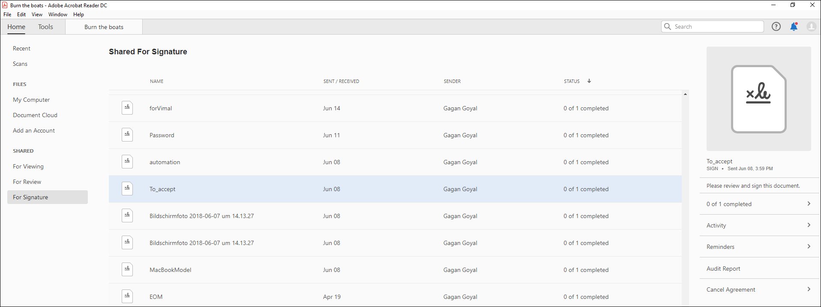Select the MacBookModel agreement name
The width and height of the screenshot is (821, 307).
(171, 270)
